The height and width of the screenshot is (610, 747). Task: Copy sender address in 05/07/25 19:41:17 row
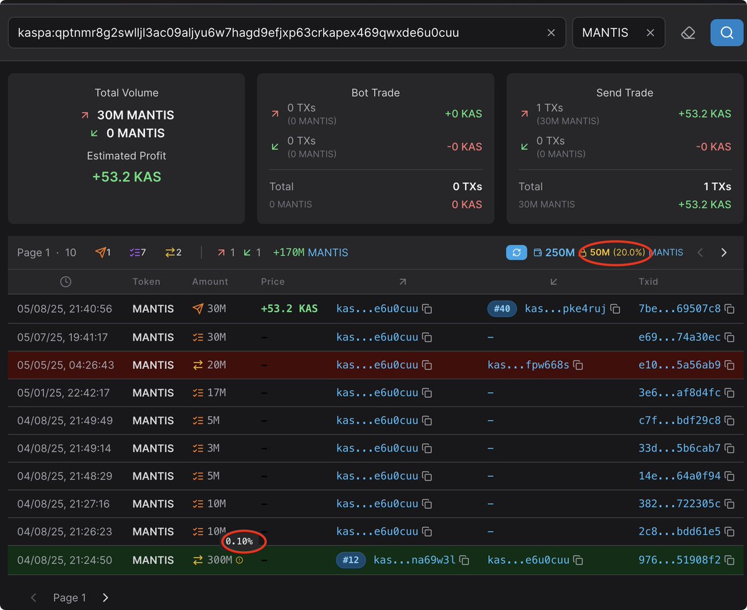click(427, 337)
